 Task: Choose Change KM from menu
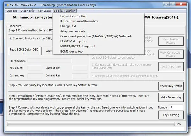(x=68, y=26)
